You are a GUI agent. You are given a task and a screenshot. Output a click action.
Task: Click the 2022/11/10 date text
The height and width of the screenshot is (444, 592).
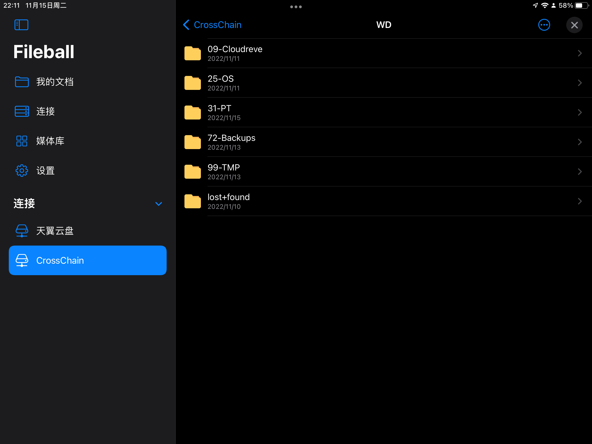[x=224, y=207]
